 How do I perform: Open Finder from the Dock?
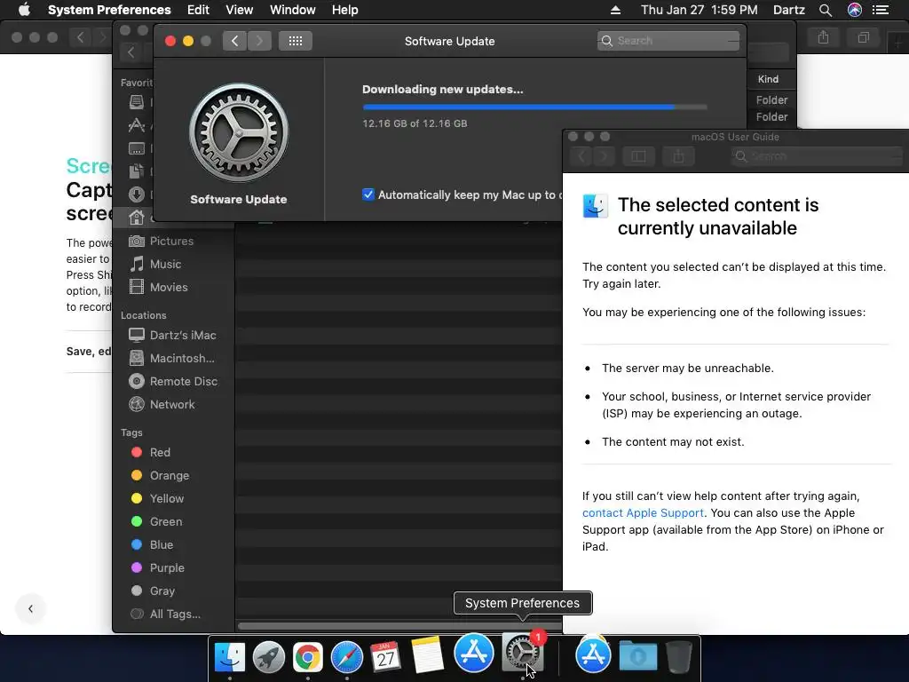click(230, 656)
